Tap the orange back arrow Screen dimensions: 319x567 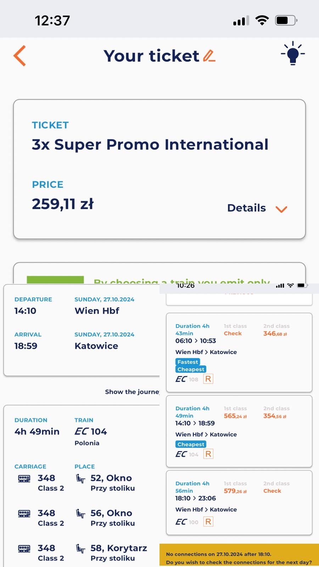point(20,56)
